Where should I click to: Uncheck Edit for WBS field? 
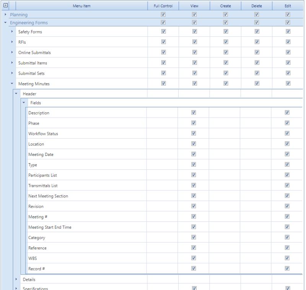click(x=287, y=258)
